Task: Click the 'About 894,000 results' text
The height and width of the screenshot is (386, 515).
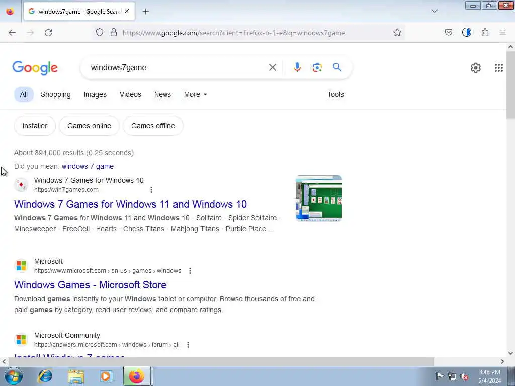Action: pos(74,153)
